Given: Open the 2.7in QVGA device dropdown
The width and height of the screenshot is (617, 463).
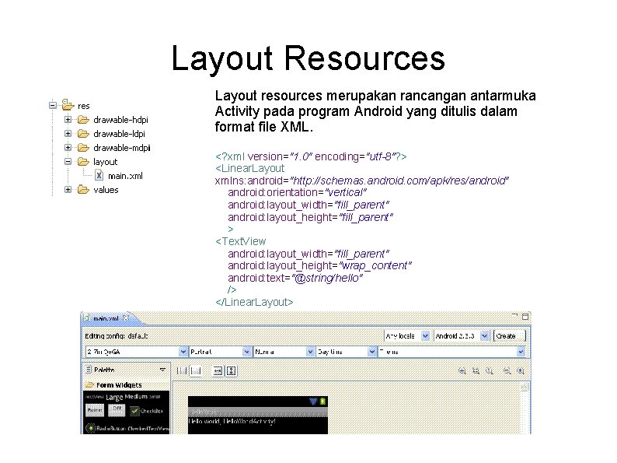Looking at the screenshot, I should [136, 351].
